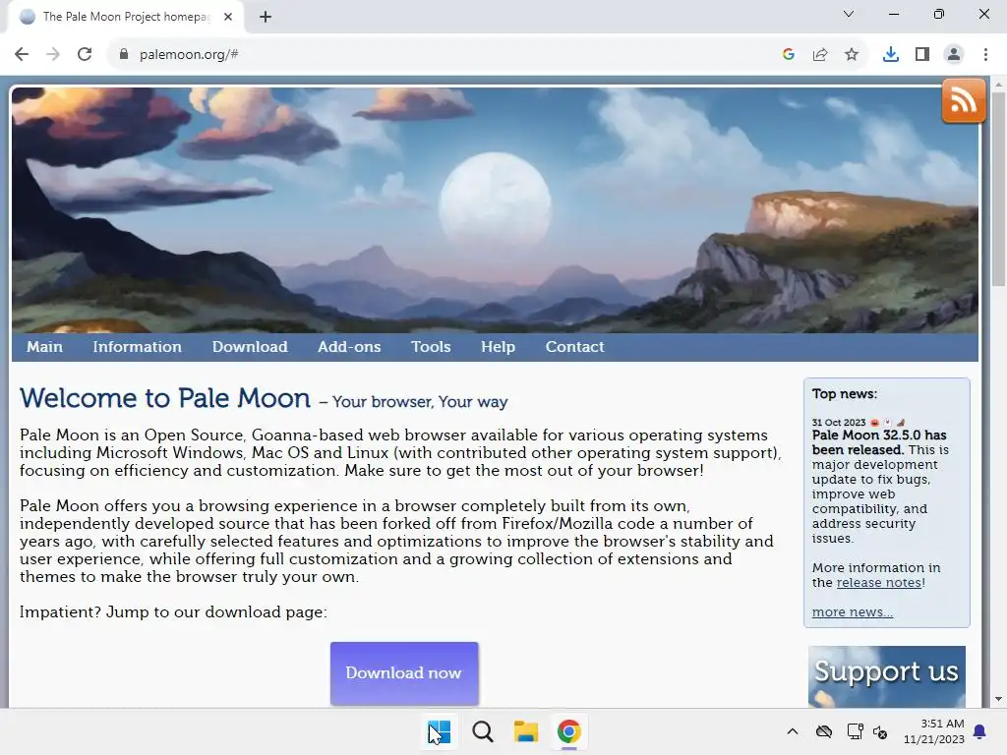Click scrollbar up arrow
The width and height of the screenshot is (1007, 755).
tap(999, 85)
